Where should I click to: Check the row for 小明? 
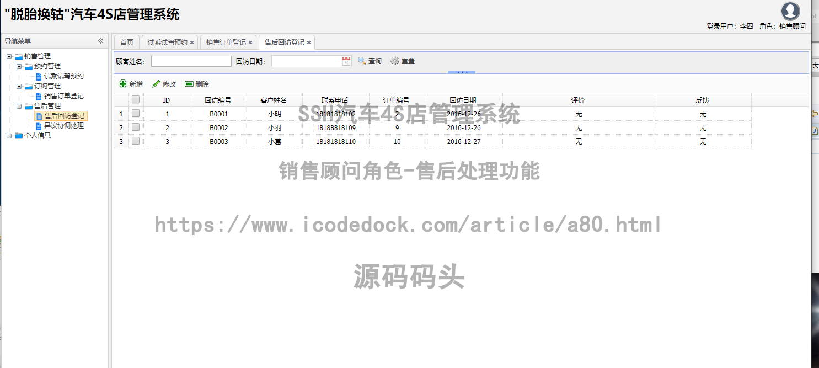[x=136, y=114]
